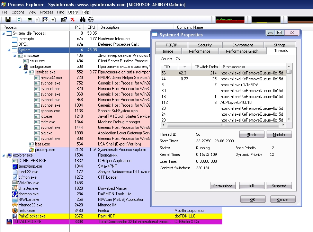Open System Information graph toolbar icon
The image size is (313, 232).
[30, 20]
